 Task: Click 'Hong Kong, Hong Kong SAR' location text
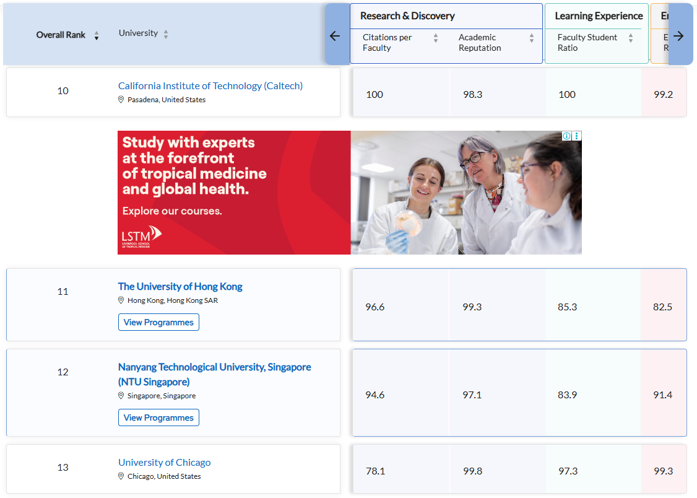(x=173, y=300)
